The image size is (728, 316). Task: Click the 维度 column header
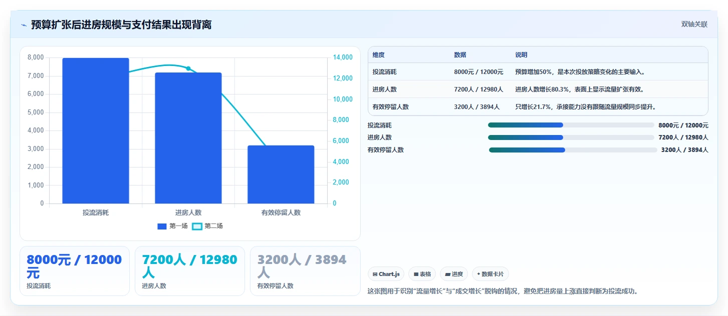(379, 55)
